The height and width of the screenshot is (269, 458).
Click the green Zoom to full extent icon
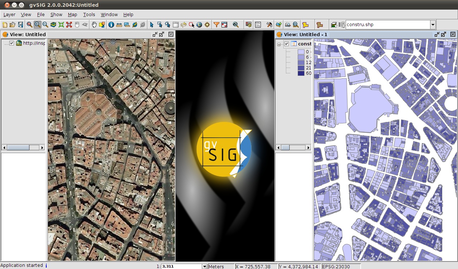pyautogui.click(x=61, y=25)
